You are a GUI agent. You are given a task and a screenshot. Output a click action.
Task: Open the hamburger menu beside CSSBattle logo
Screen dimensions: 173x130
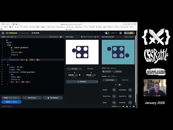click(x=3, y=33)
